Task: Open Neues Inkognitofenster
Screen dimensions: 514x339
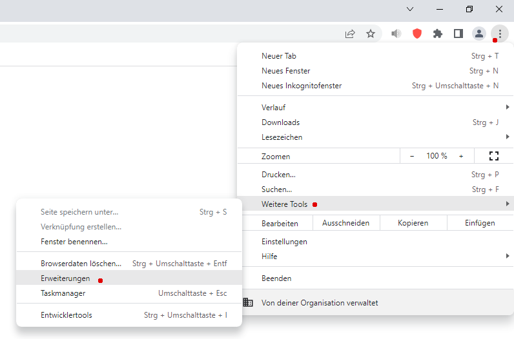Action: click(302, 86)
